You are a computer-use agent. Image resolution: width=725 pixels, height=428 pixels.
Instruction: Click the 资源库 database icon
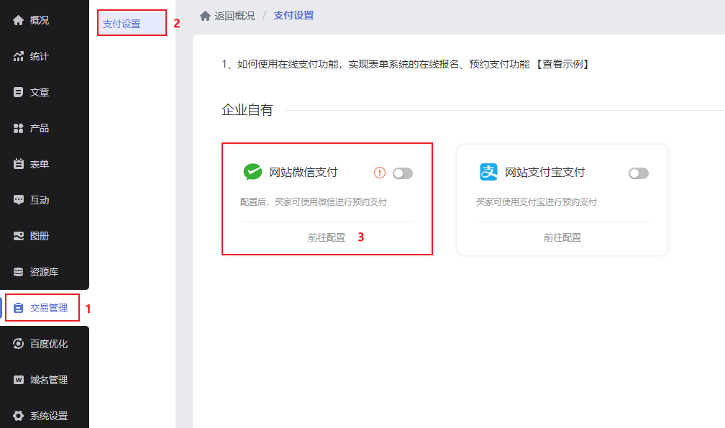18,272
